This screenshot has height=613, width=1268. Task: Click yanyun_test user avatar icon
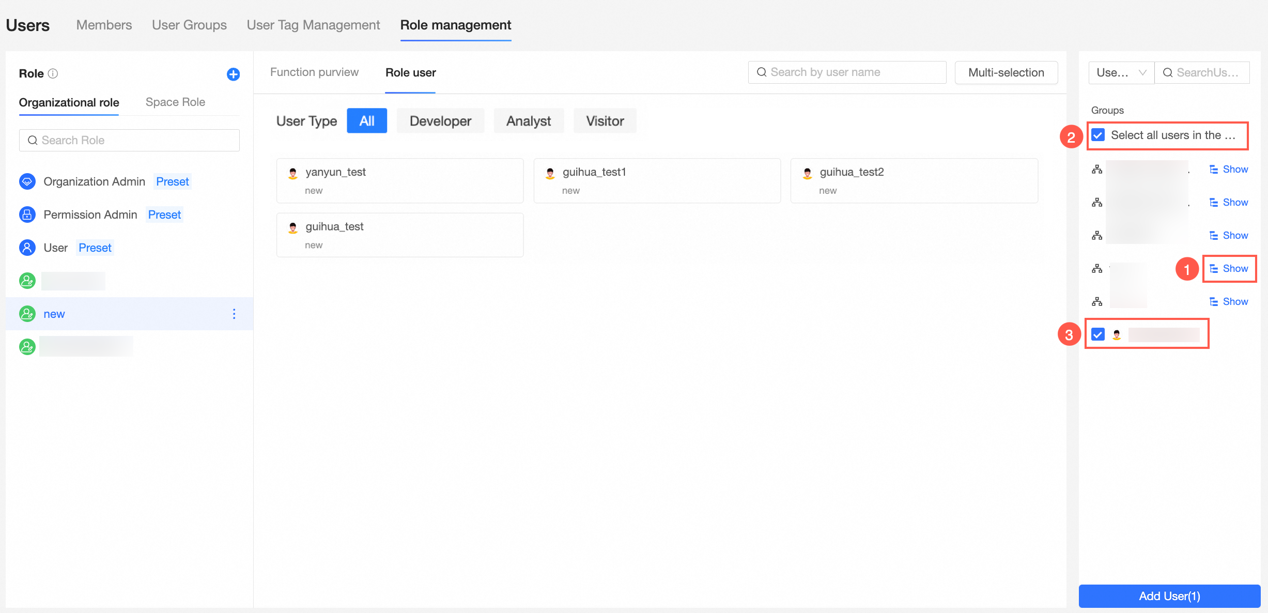293,173
